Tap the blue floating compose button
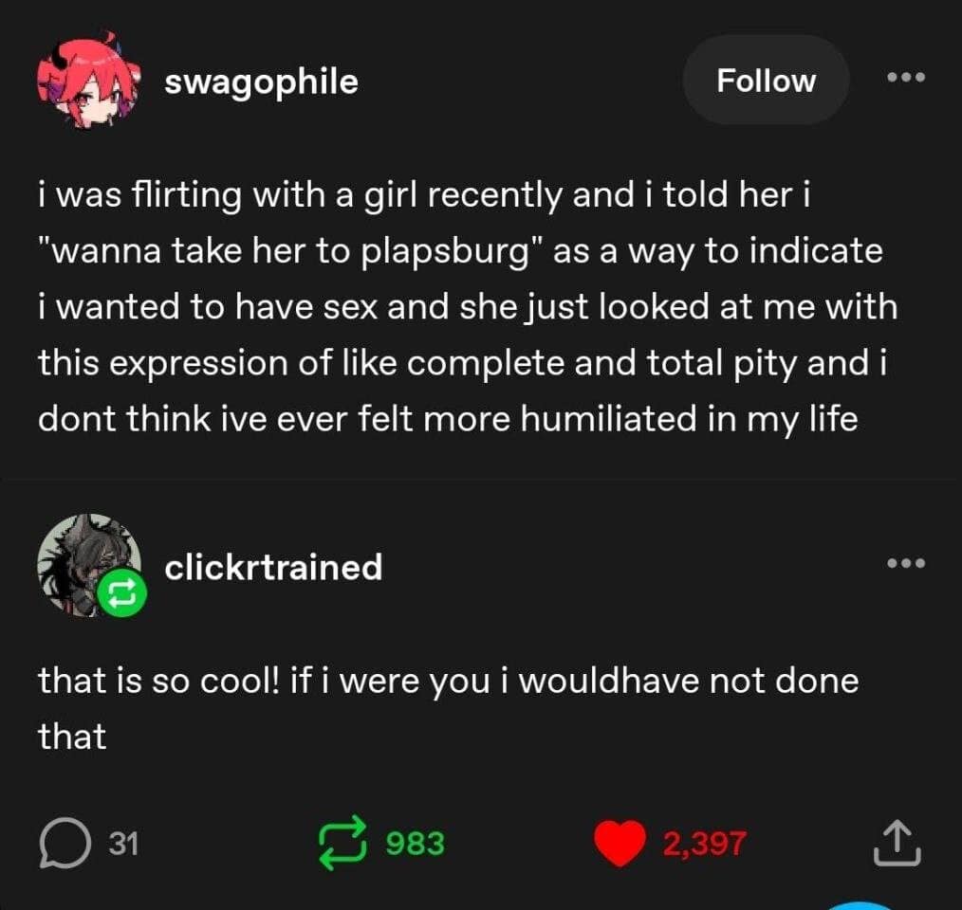 point(861,905)
